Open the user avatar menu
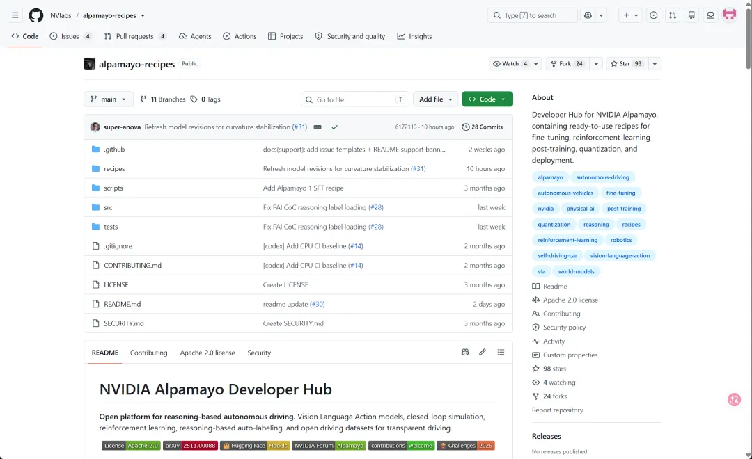This screenshot has width=752, height=459. [x=730, y=15]
